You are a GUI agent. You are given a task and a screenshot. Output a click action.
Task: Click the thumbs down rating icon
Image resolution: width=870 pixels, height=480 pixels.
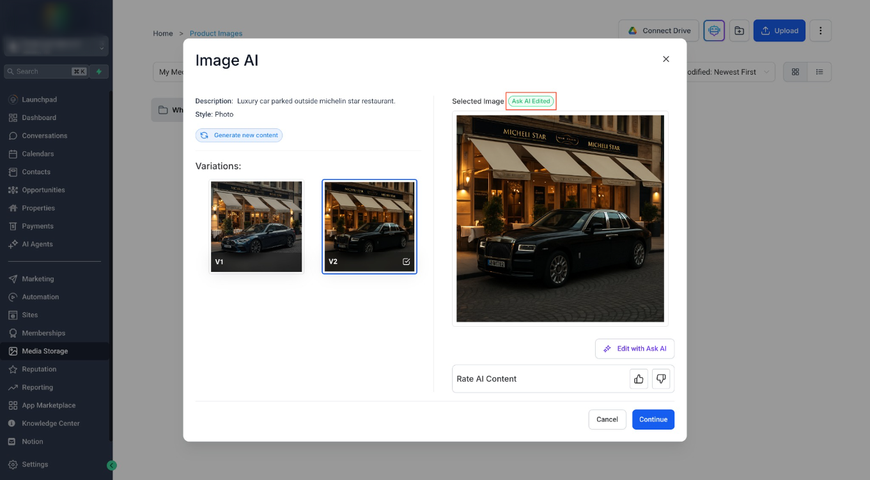[x=661, y=379]
